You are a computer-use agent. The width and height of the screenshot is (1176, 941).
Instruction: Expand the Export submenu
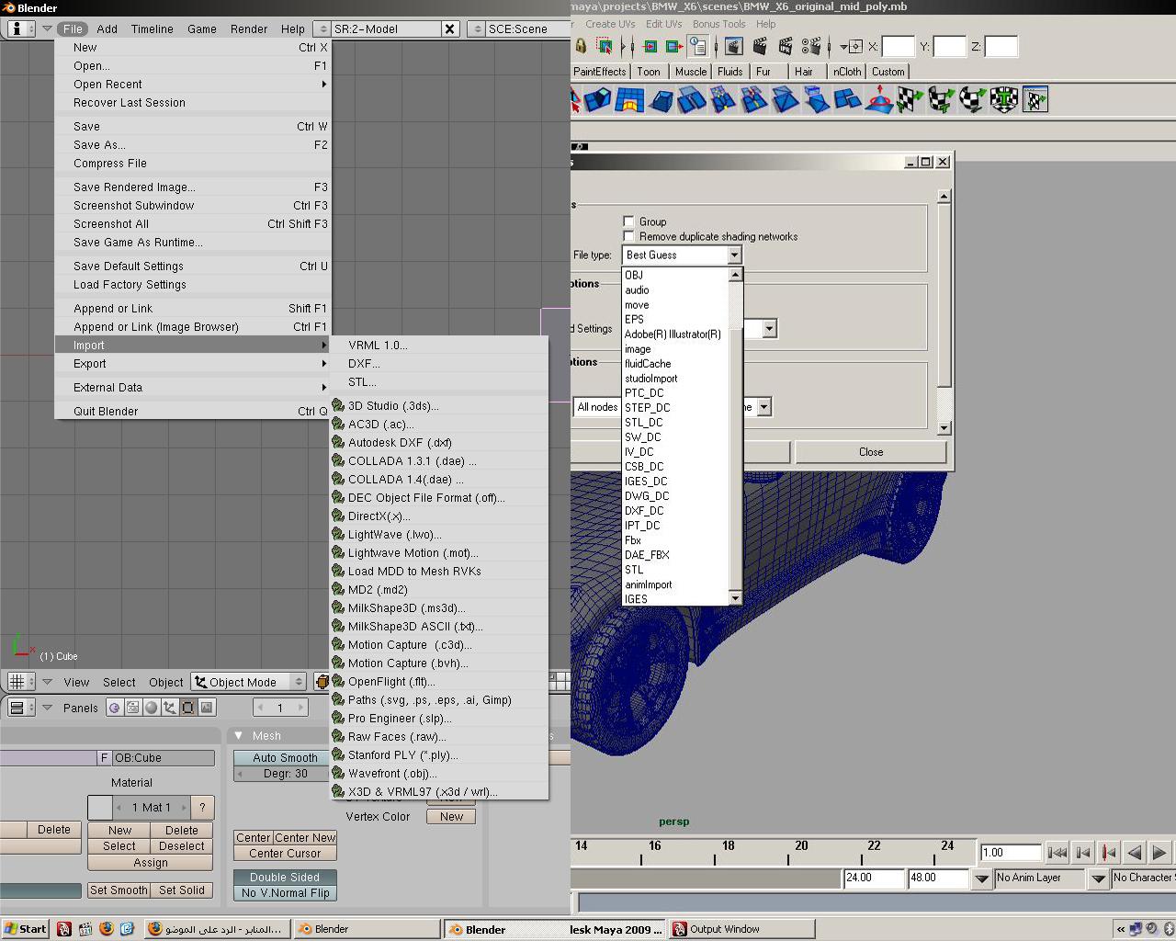193,363
